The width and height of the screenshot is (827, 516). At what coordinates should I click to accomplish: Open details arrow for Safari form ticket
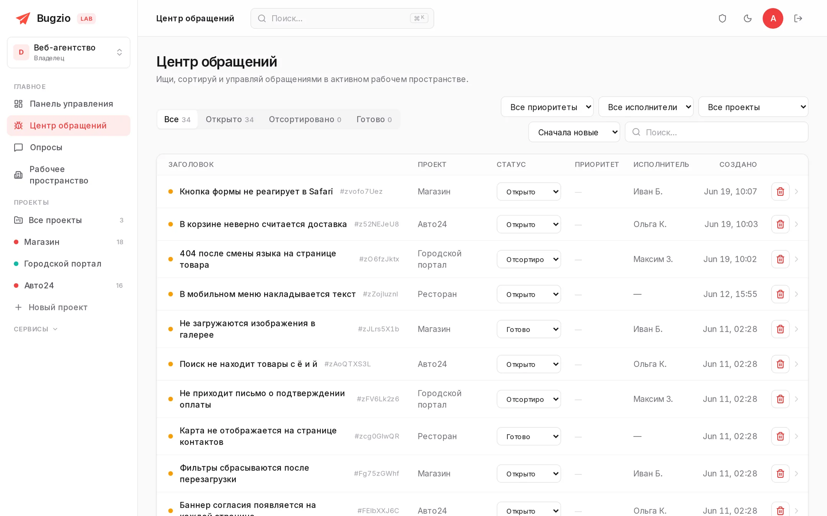point(796,191)
